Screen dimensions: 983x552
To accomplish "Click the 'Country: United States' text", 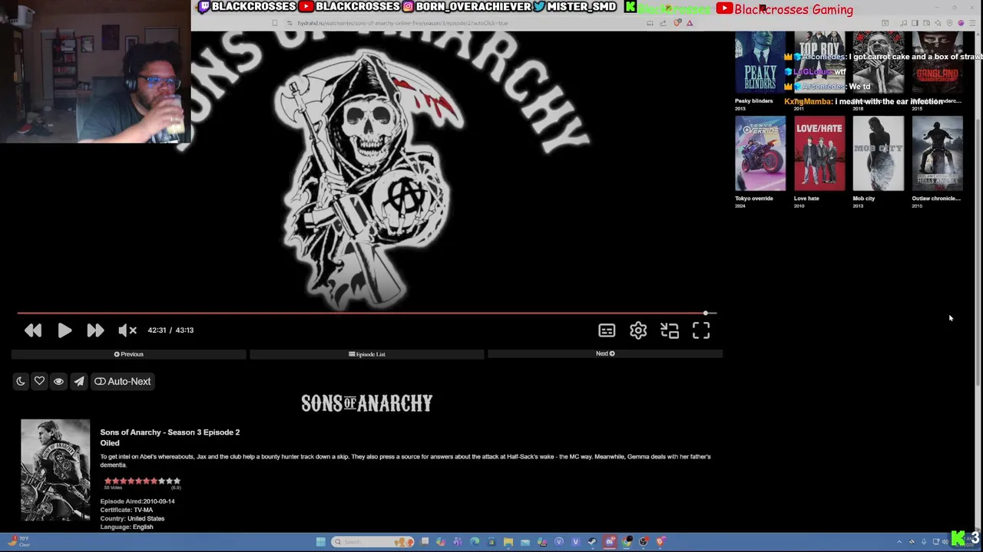I will point(132,518).
